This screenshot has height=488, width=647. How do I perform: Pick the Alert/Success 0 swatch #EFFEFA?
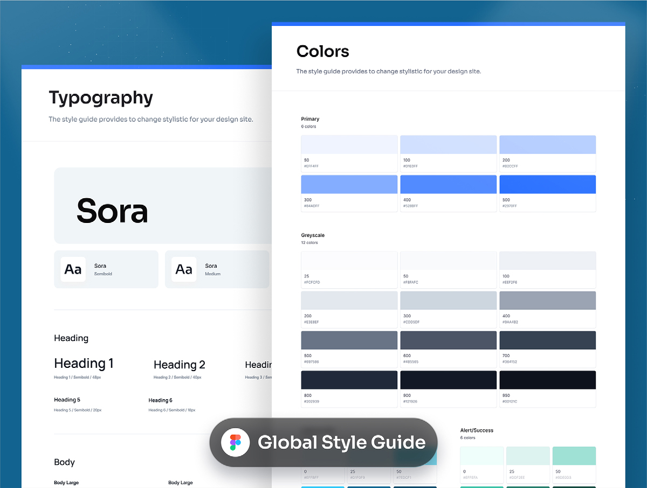482,465
